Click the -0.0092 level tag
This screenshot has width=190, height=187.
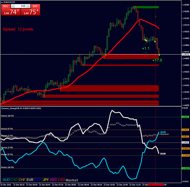(x=185, y=168)
